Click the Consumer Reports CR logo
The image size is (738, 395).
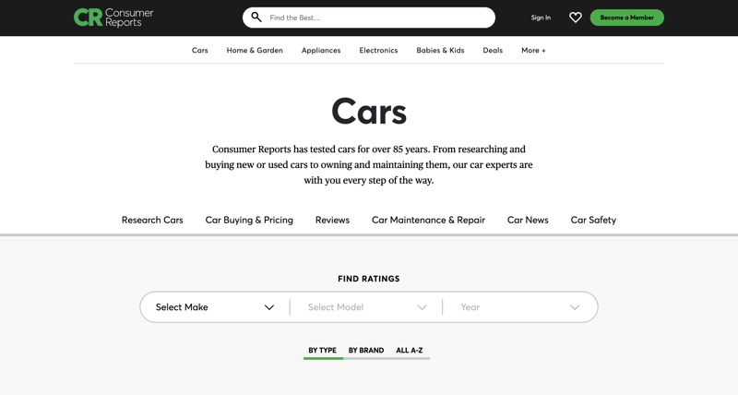[x=113, y=18]
